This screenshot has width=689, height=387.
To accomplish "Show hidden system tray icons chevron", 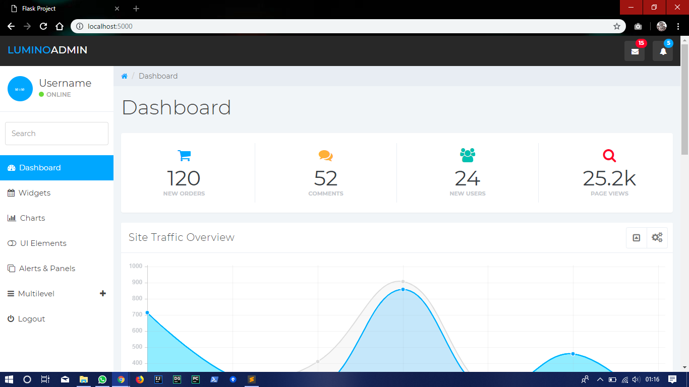I will pyautogui.click(x=600, y=379).
